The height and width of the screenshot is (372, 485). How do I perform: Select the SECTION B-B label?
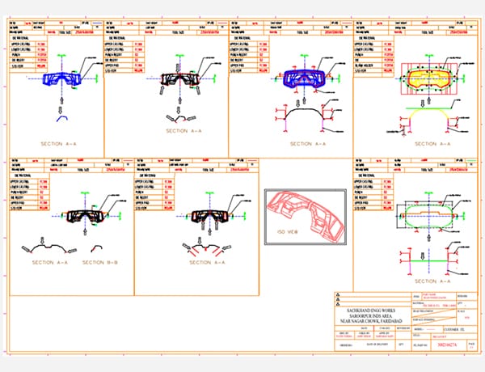tap(100, 263)
